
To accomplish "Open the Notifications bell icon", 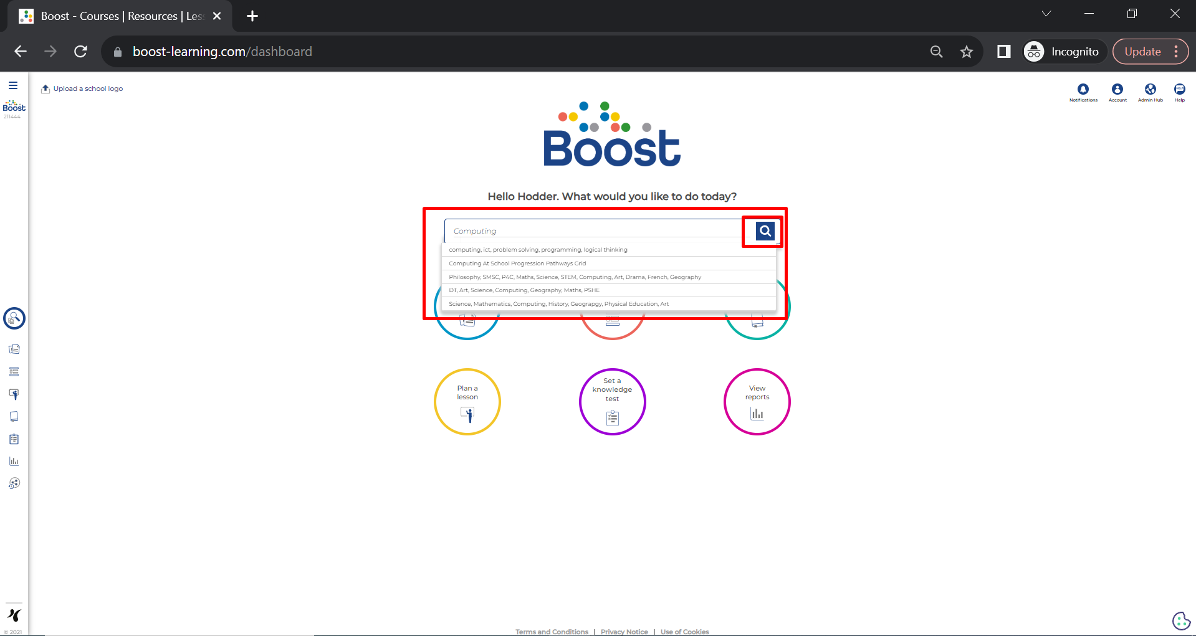I will [1083, 90].
